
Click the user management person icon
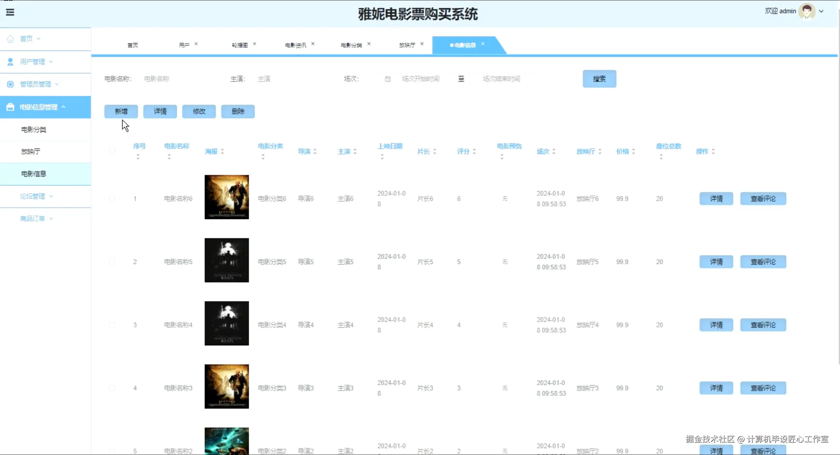coord(10,62)
